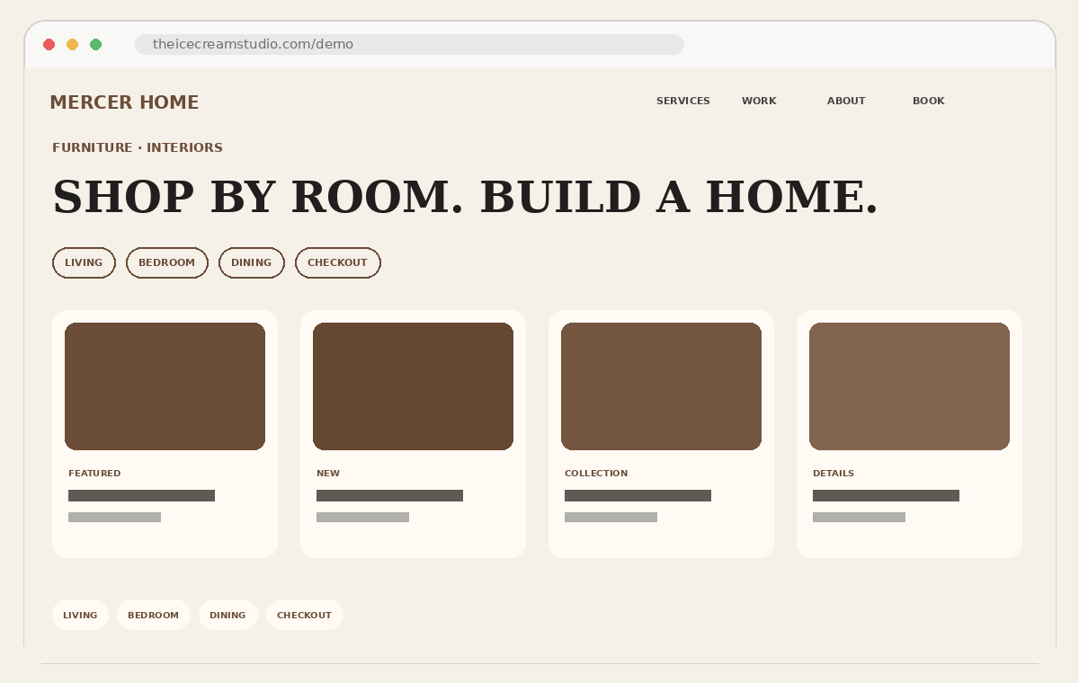This screenshot has height=683, width=1079.
Task: Click the 'FEATURED' card label
Action: click(x=94, y=474)
